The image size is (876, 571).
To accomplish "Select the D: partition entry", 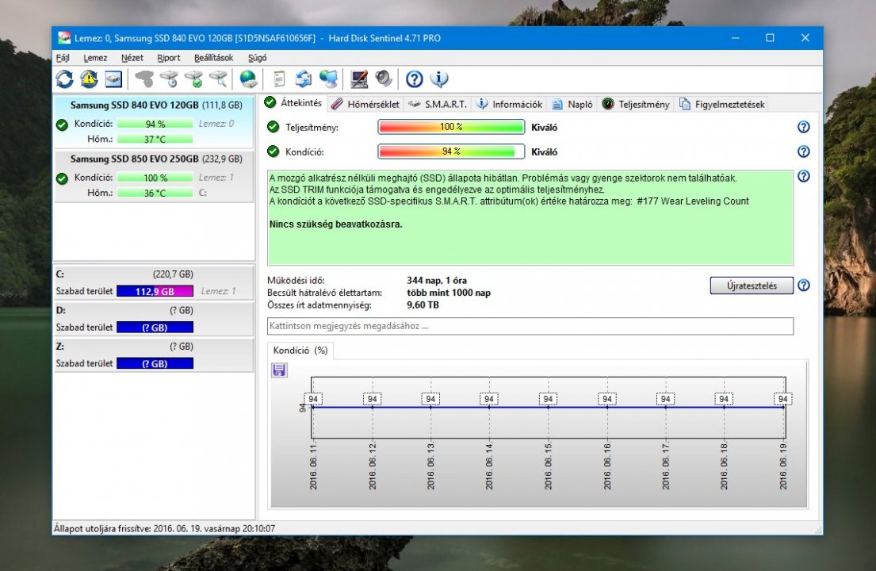I will tap(154, 319).
